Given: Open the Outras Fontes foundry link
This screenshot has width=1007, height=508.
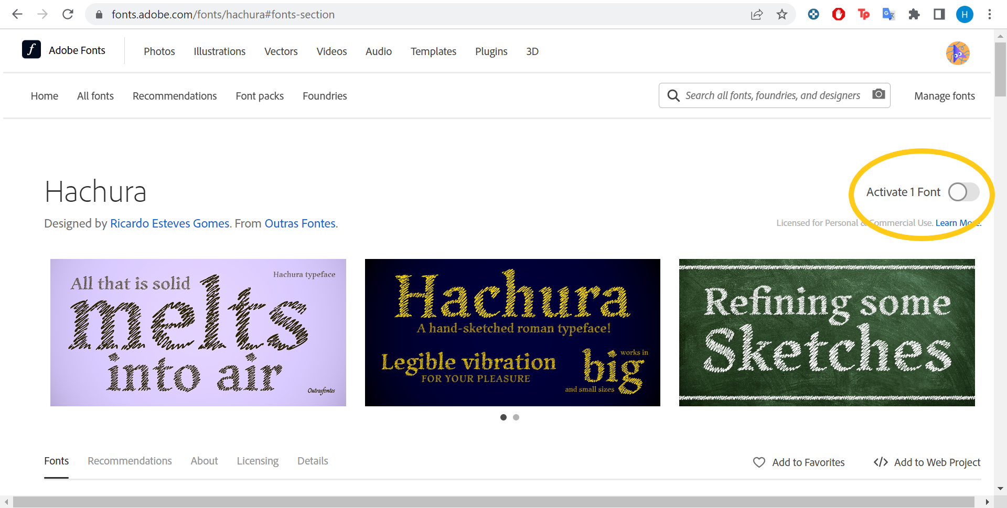Looking at the screenshot, I should tap(300, 223).
